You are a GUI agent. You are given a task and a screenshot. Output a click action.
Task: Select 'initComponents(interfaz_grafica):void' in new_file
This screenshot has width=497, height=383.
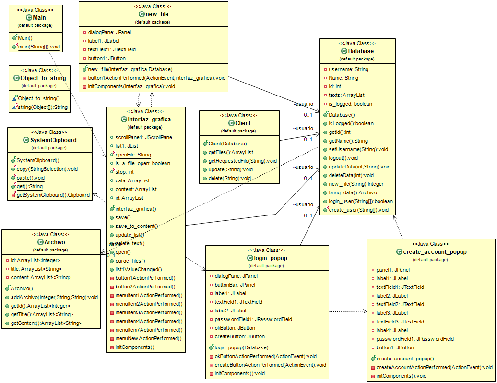(x=131, y=87)
